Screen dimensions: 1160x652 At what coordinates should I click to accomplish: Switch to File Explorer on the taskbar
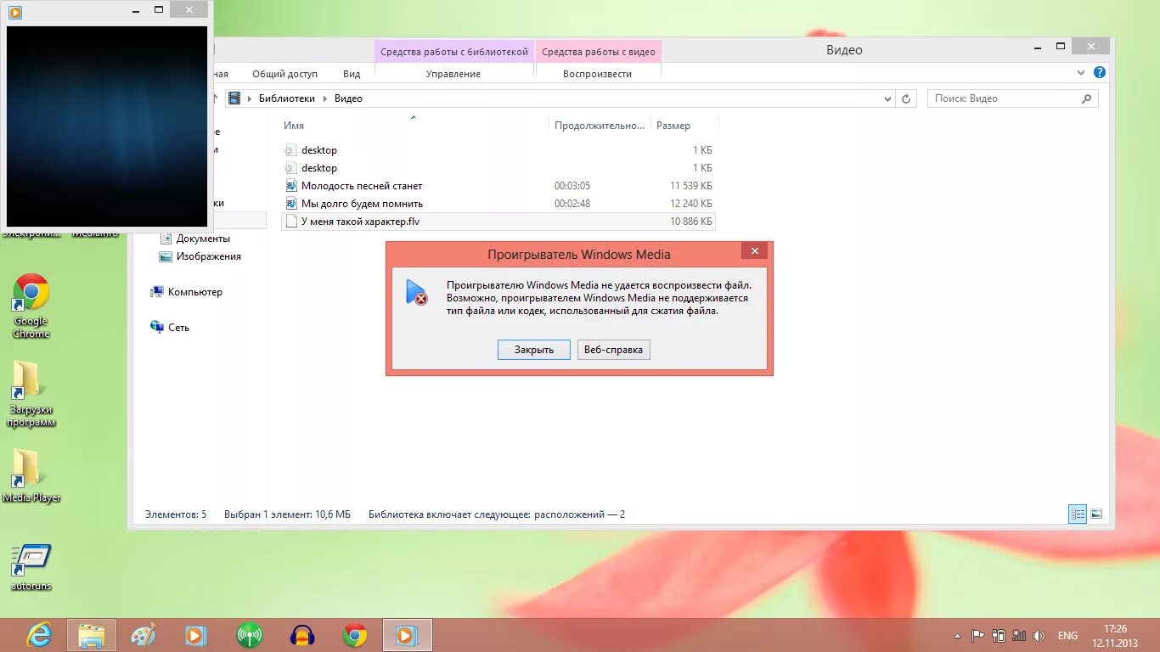coord(91,635)
